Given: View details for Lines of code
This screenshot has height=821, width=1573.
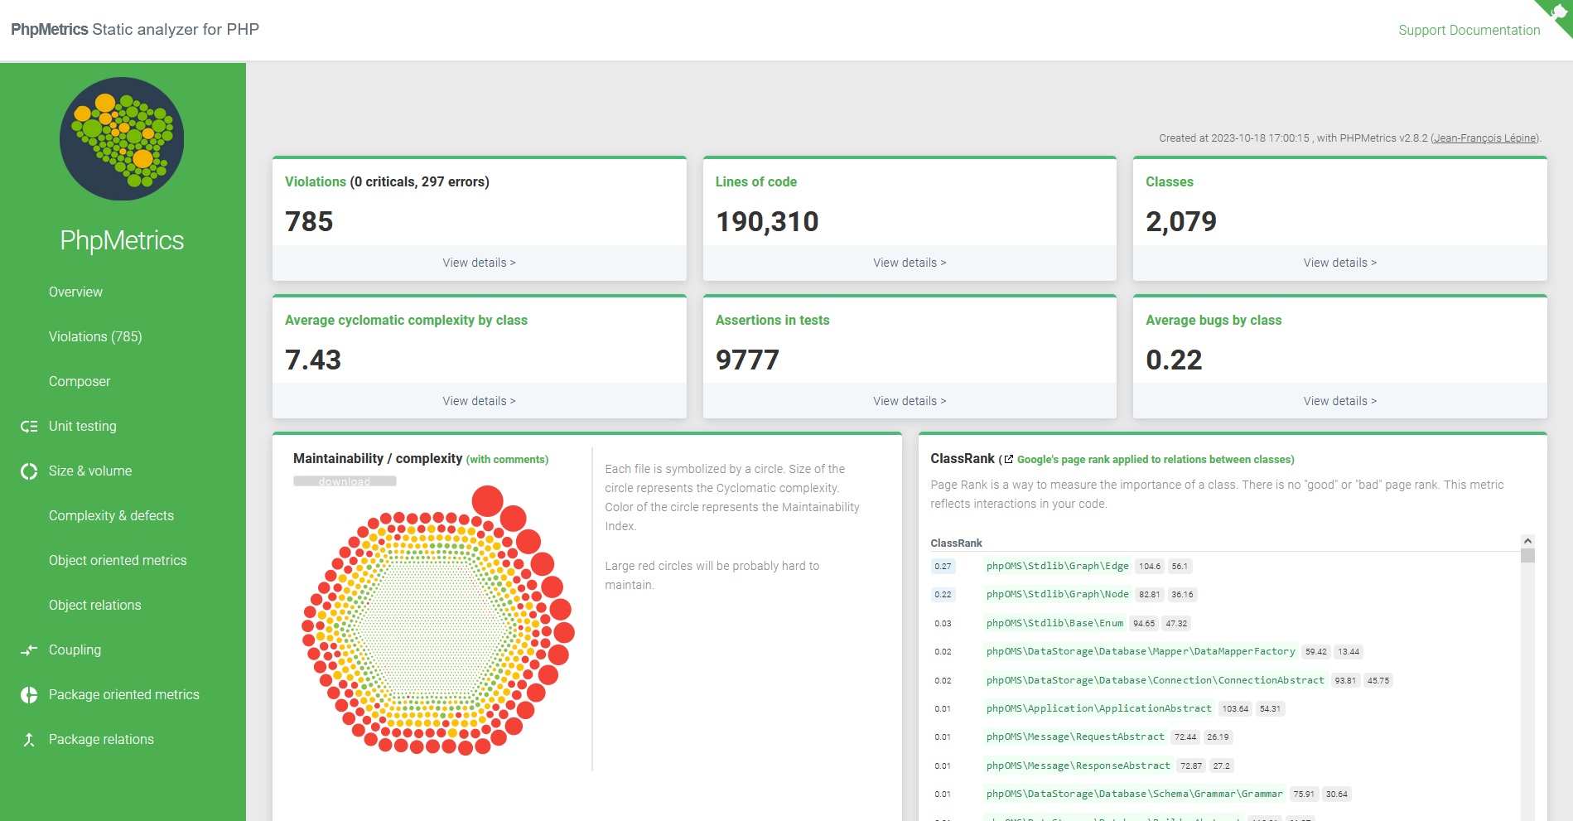Looking at the screenshot, I should 909,263.
